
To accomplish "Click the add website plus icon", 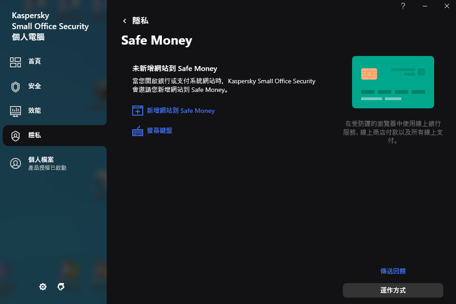I will point(138,111).
